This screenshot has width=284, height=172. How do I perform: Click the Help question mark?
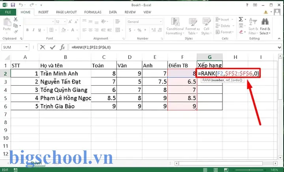247,5
